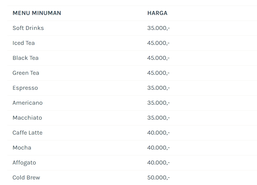
Task: Click the Iced Tea row label
Action: tap(24, 43)
